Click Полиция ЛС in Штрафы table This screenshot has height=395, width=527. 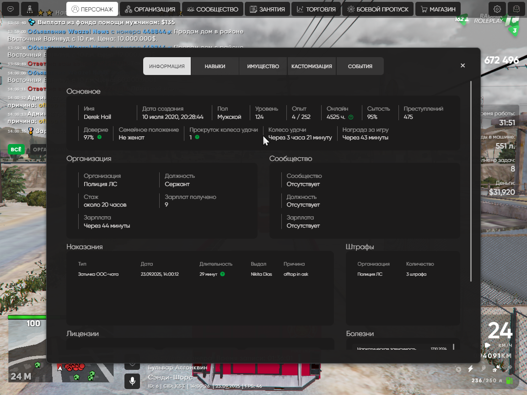point(370,274)
